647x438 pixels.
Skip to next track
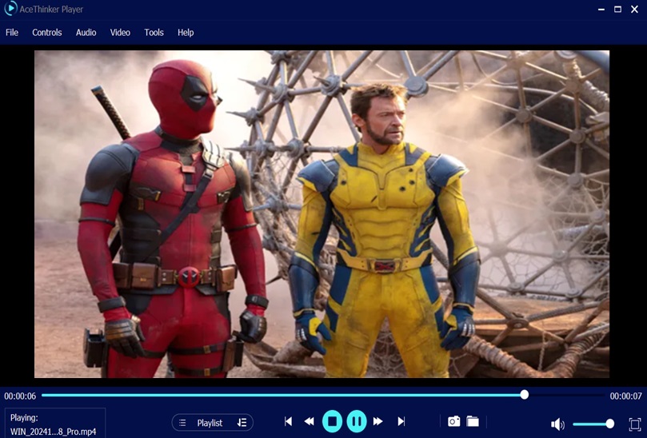pos(401,421)
